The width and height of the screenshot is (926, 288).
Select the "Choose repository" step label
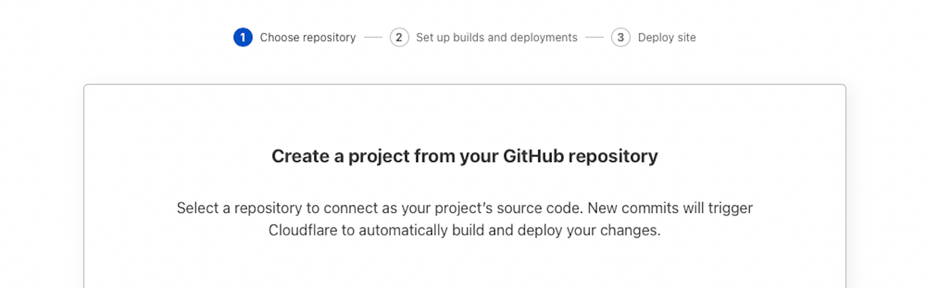308,37
